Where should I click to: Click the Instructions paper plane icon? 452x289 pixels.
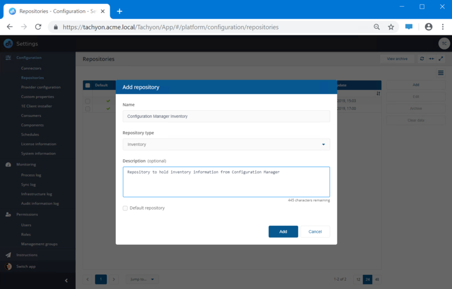click(x=8, y=255)
